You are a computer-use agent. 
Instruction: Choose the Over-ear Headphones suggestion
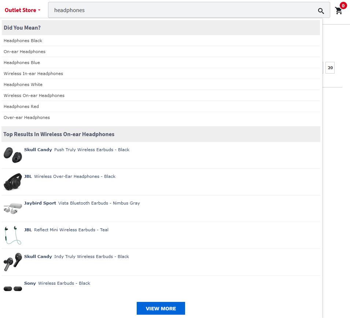pos(161,117)
